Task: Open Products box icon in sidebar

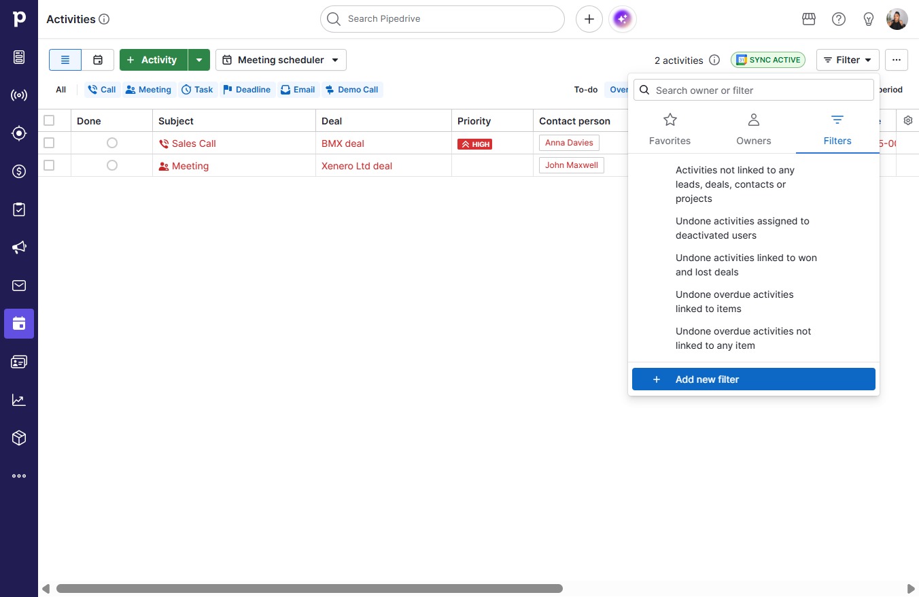Action: click(x=19, y=438)
